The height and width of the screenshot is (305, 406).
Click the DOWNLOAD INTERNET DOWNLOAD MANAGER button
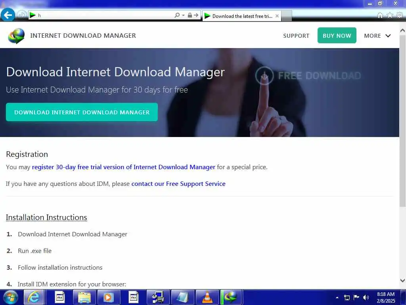tap(82, 112)
